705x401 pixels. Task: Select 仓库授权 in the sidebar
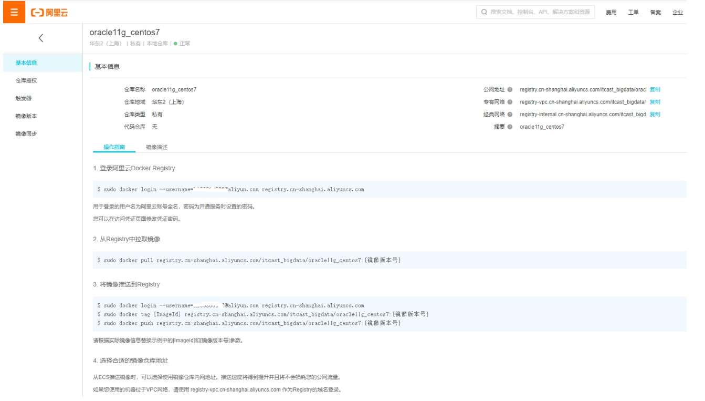click(x=26, y=81)
